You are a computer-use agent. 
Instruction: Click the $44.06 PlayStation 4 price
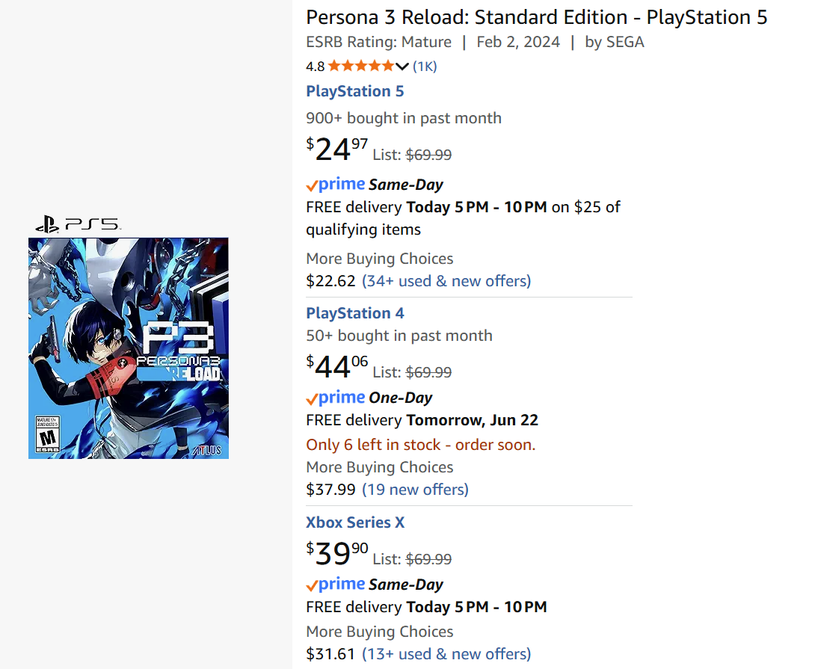(336, 367)
